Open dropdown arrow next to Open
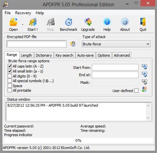This screenshot has width=157, height=153. 22,24
